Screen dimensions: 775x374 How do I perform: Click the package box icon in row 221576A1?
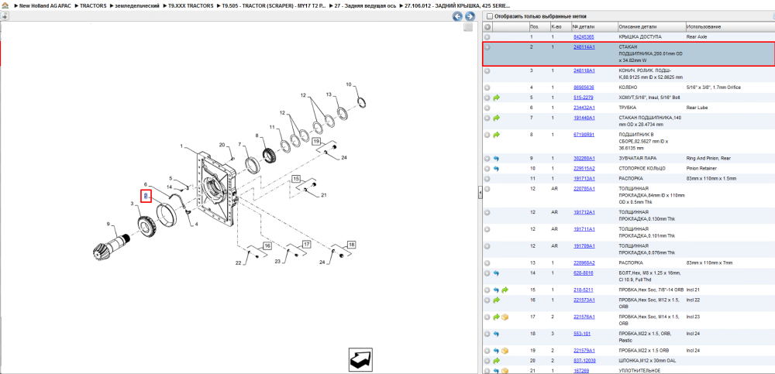[505, 317]
